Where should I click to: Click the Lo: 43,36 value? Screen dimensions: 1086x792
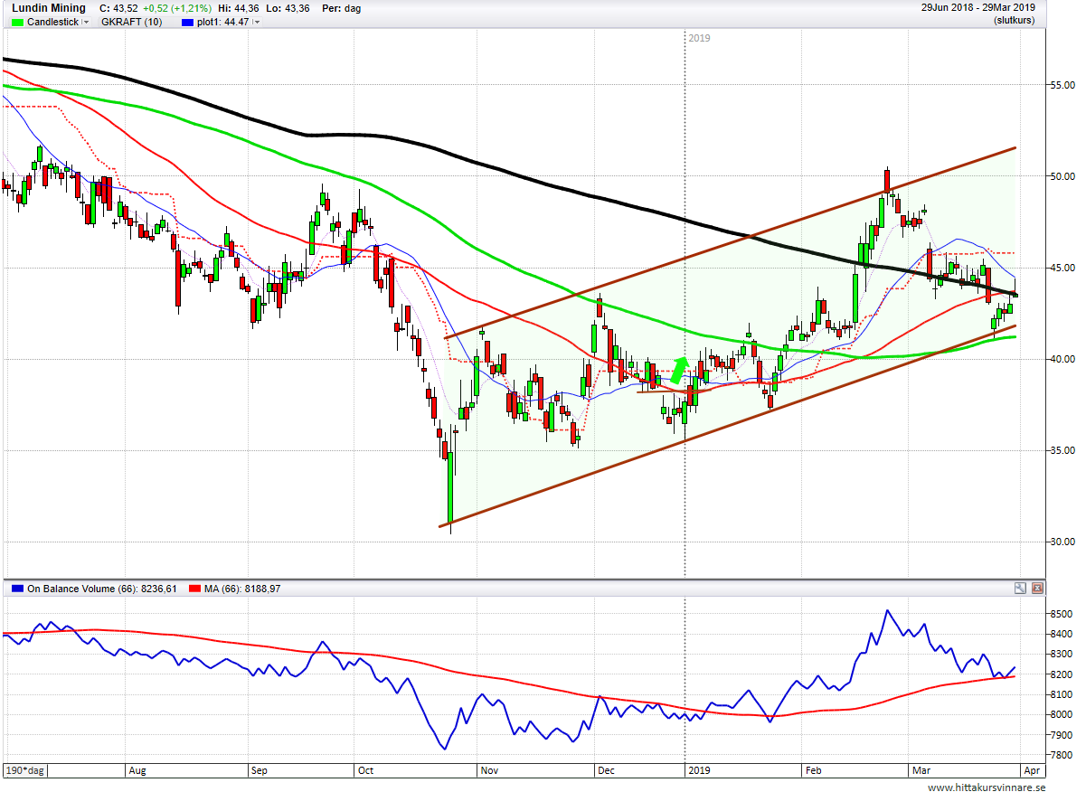[x=289, y=8]
